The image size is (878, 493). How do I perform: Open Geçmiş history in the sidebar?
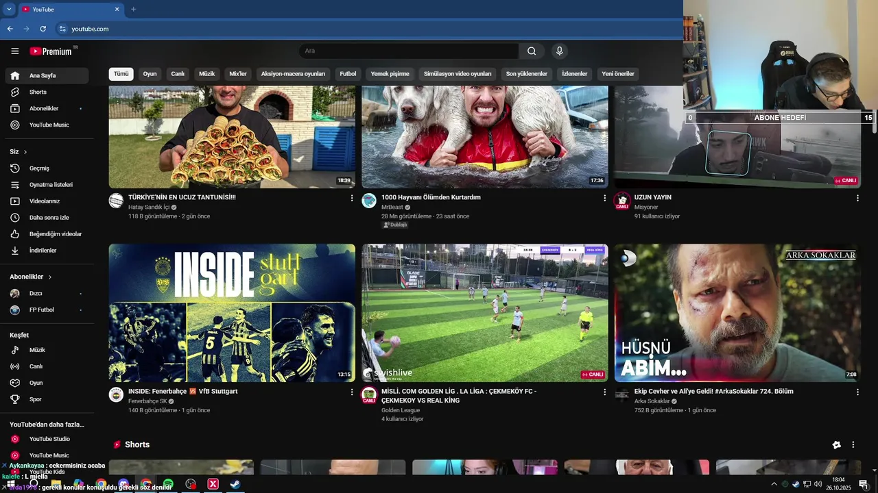pos(47,168)
